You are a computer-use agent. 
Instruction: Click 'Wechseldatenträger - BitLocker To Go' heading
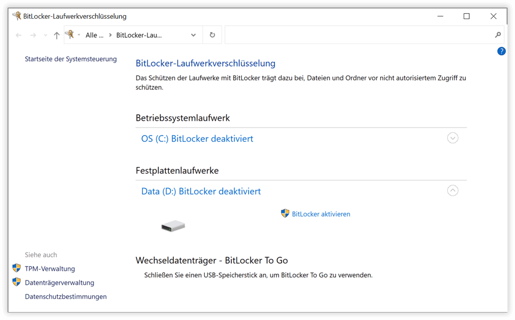click(x=211, y=261)
